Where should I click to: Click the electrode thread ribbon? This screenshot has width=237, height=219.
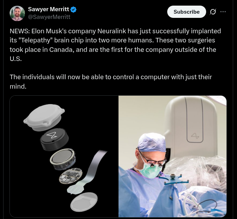(x=87, y=172)
